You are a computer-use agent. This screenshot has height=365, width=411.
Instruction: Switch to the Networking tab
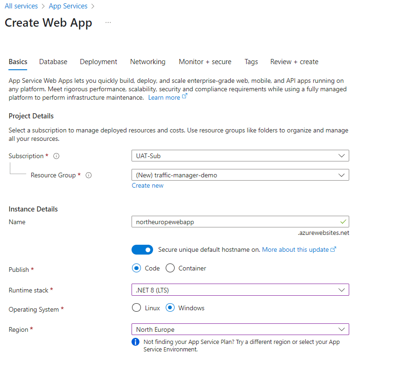point(147,62)
